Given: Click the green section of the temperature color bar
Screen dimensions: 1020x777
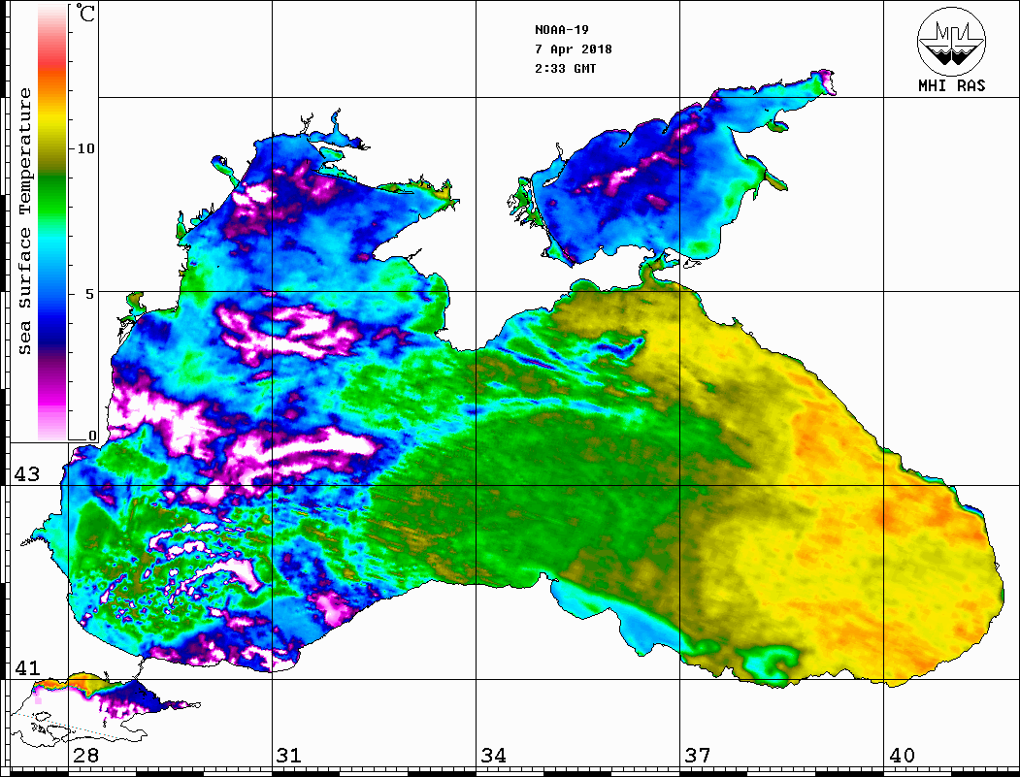Looking at the screenshot, I should (x=52, y=195).
